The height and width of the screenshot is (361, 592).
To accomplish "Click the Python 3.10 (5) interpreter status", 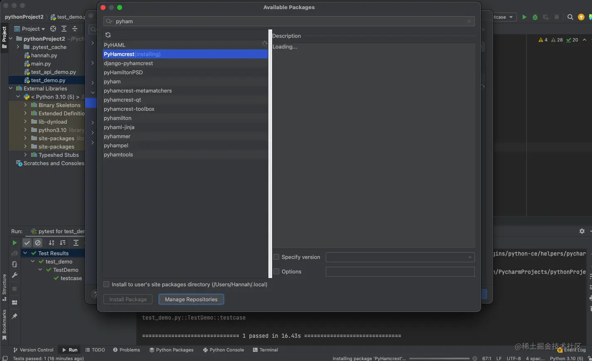I will [x=567, y=359].
